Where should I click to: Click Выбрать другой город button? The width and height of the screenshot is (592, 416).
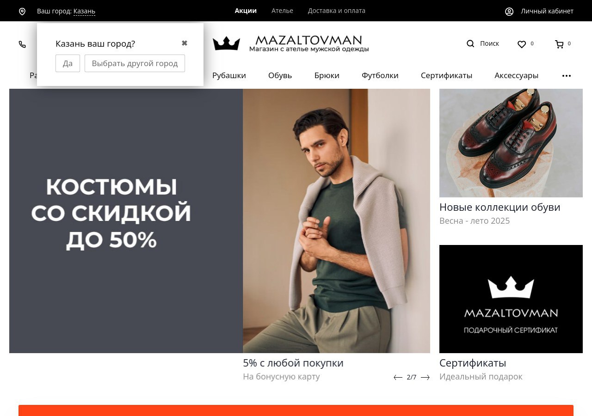pyautogui.click(x=135, y=63)
